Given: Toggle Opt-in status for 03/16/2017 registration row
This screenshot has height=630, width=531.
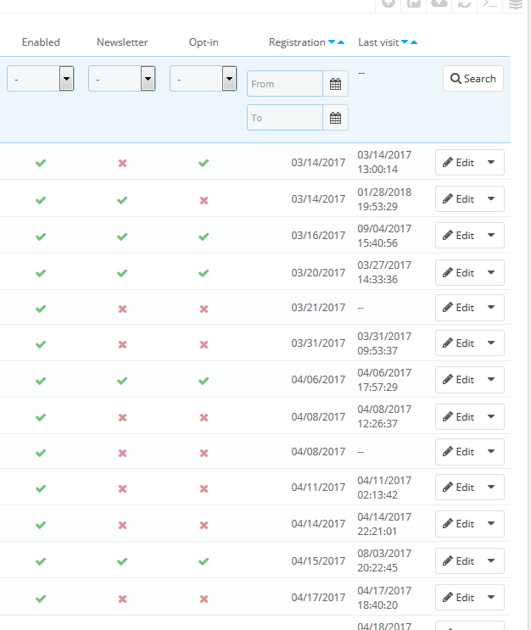Looking at the screenshot, I should point(204,237).
